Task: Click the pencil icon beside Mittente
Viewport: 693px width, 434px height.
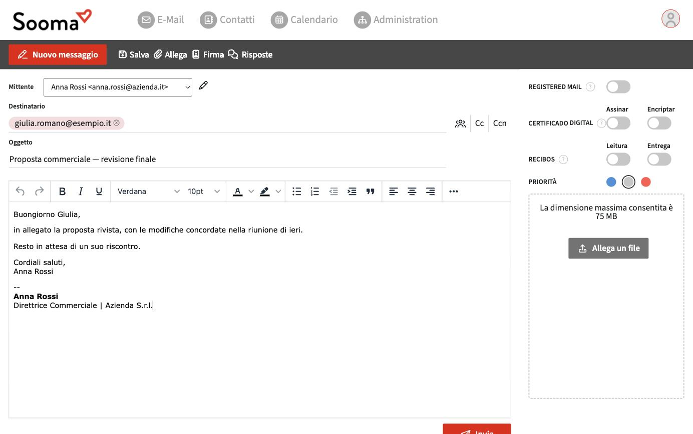Action: tap(203, 85)
